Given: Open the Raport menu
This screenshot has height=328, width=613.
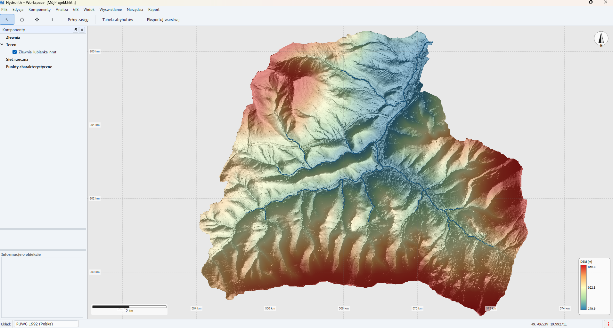Looking at the screenshot, I should pyautogui.click(x=154, y=10).
